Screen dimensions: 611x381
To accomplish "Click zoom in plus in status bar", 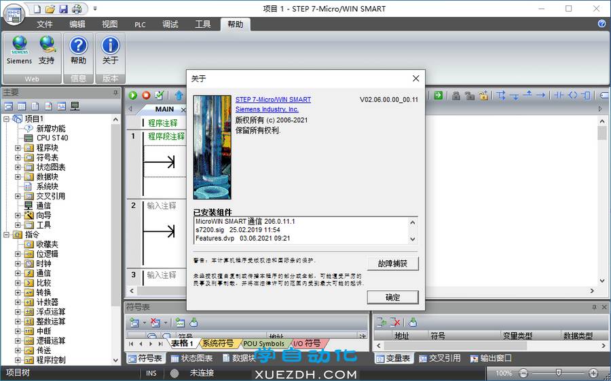I will coord(593,373).
